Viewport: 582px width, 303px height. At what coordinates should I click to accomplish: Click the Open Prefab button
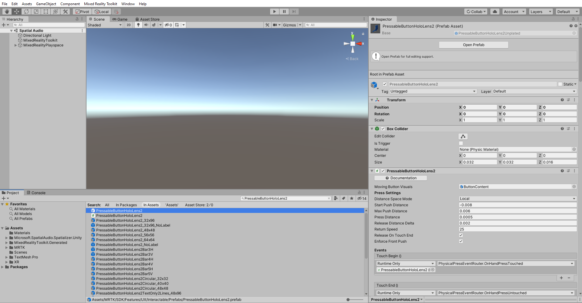tap(473, 45)
